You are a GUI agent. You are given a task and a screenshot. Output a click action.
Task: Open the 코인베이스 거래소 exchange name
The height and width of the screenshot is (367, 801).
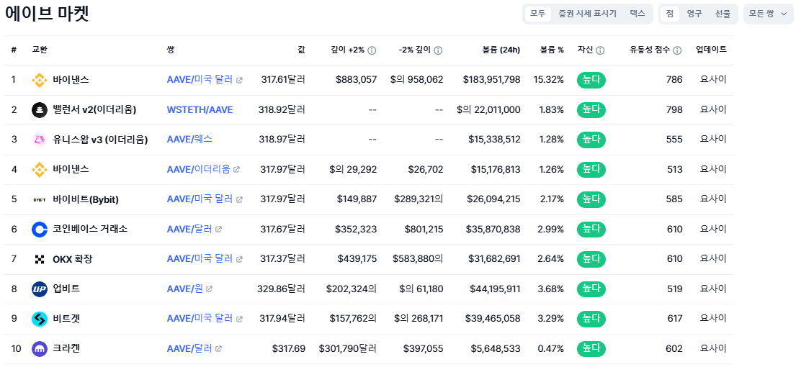pyautogui.click(x=91, y=229)
